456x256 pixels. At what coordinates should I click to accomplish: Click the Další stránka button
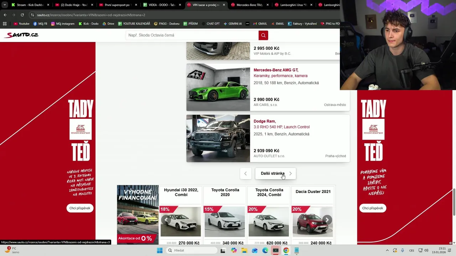tap(276, 174)
